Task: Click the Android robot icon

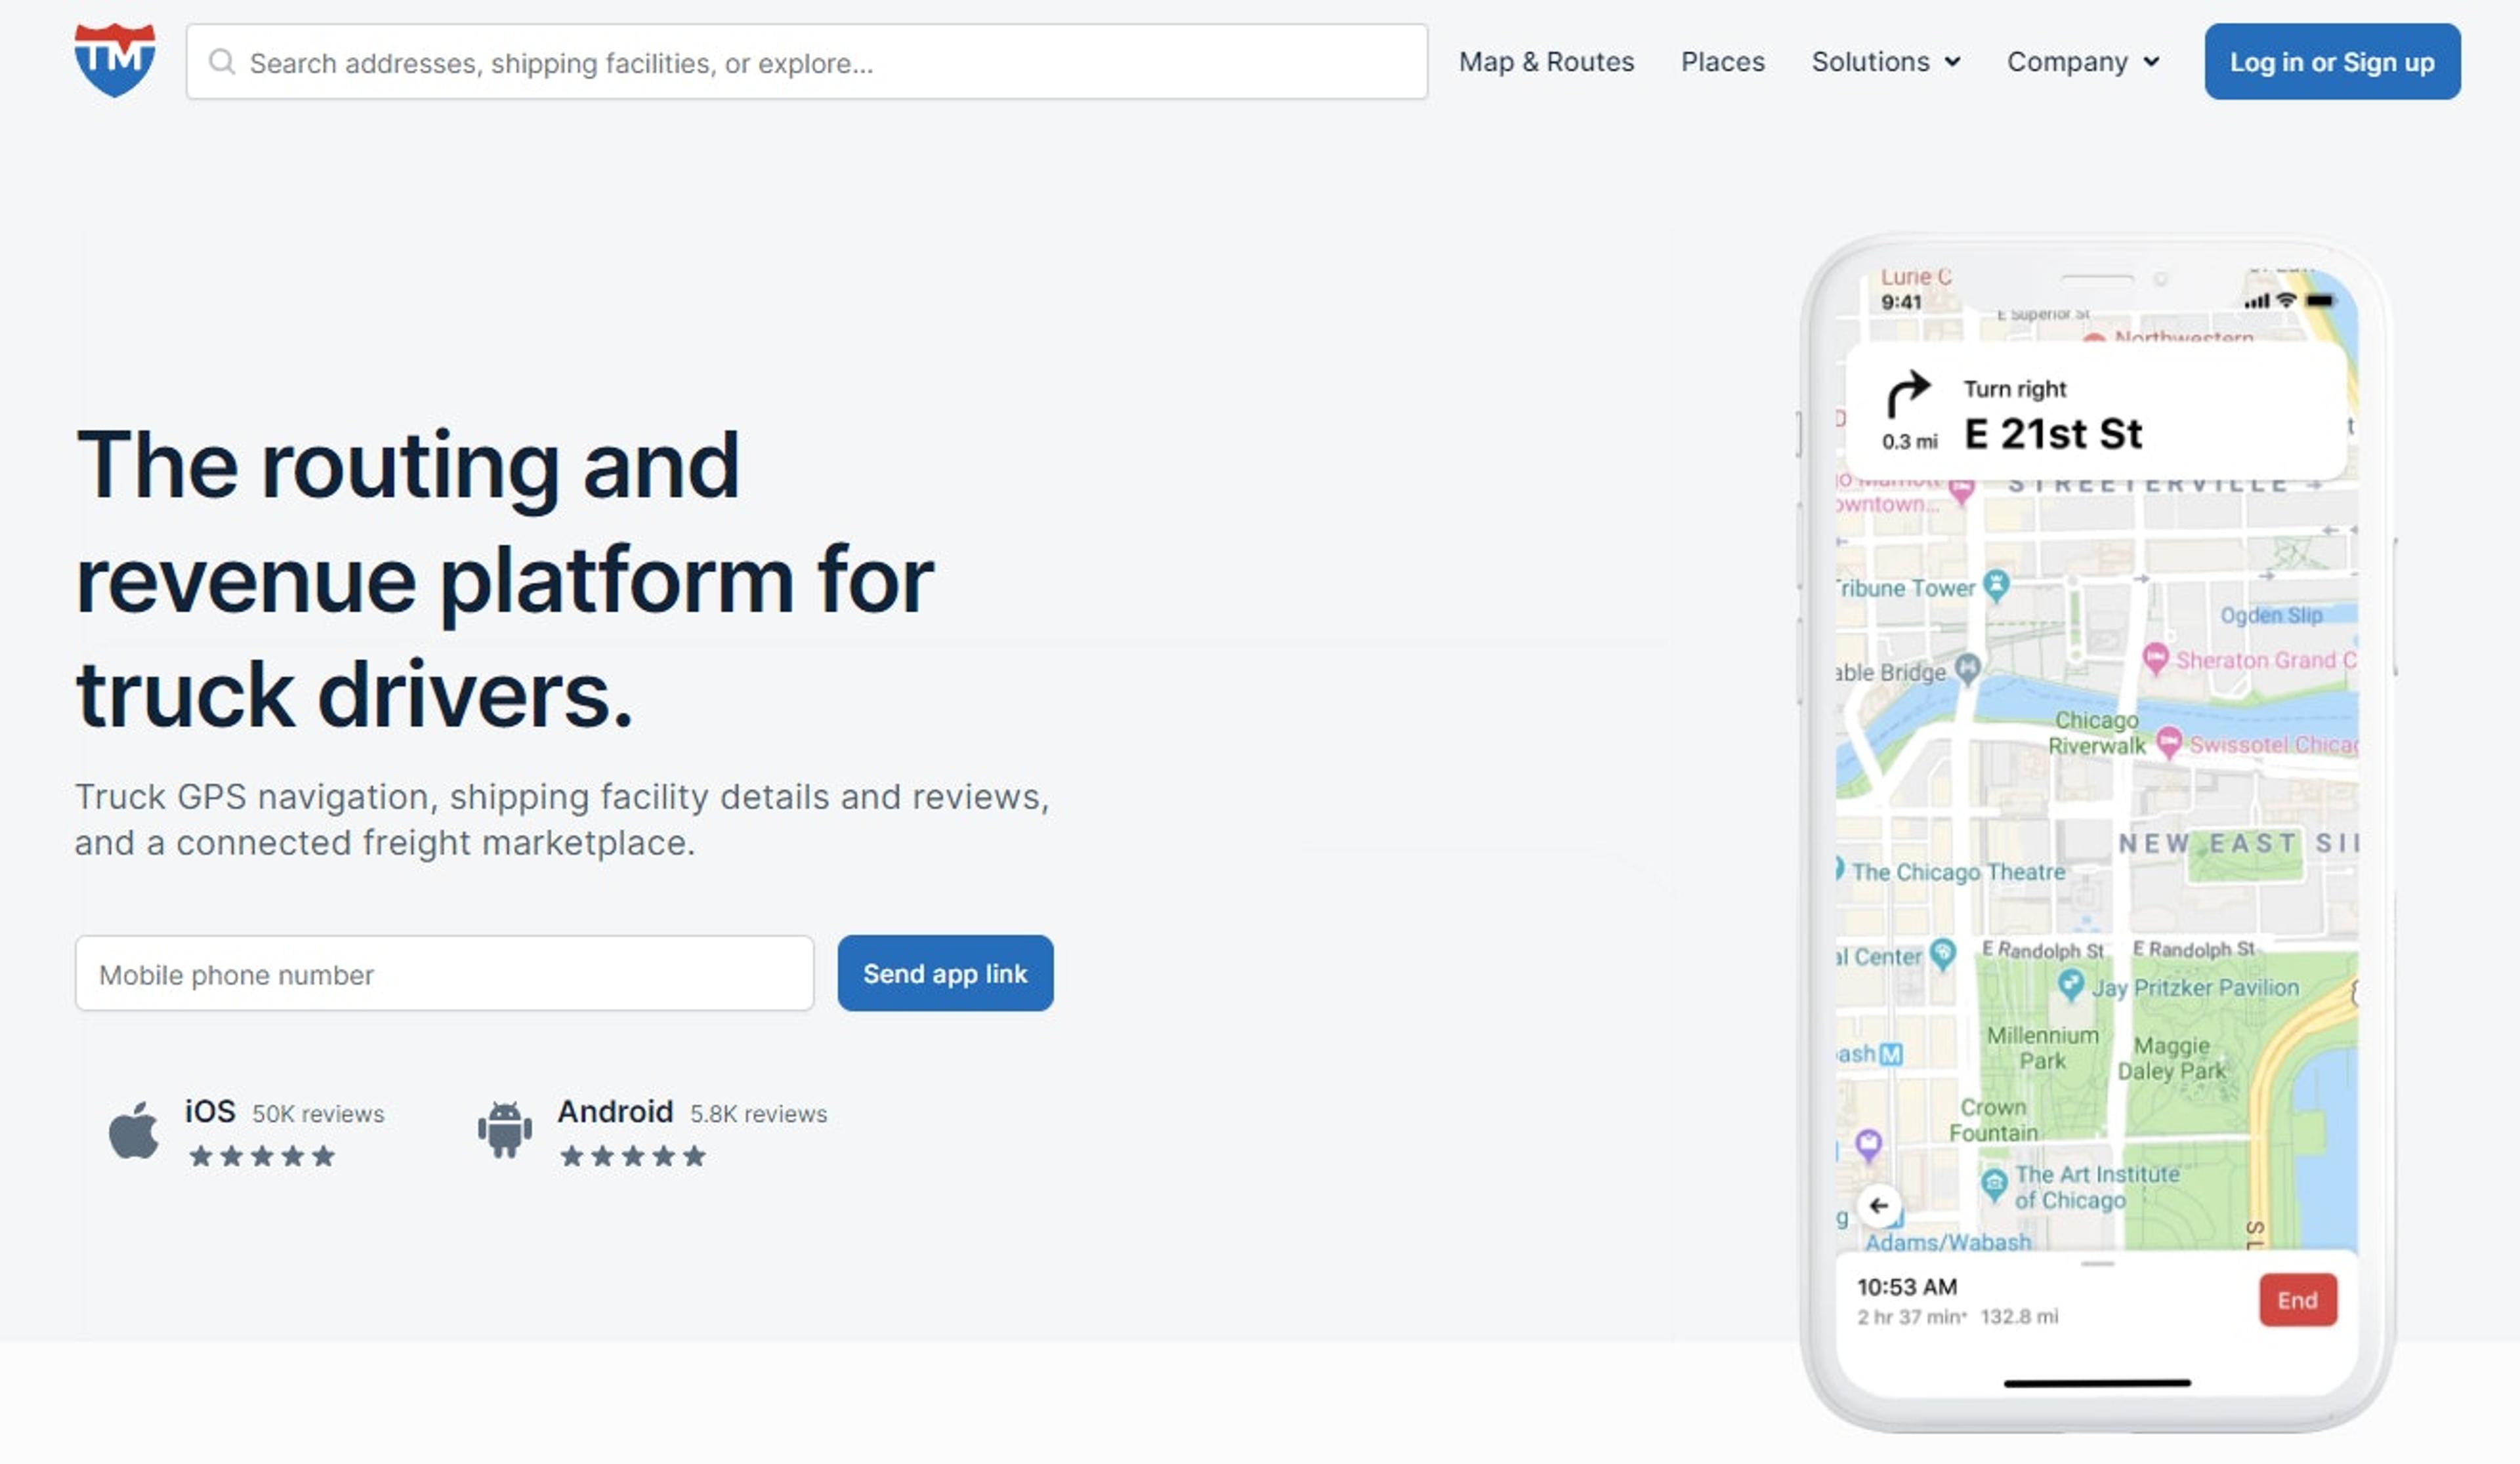Action: (x=504, y=1130)
